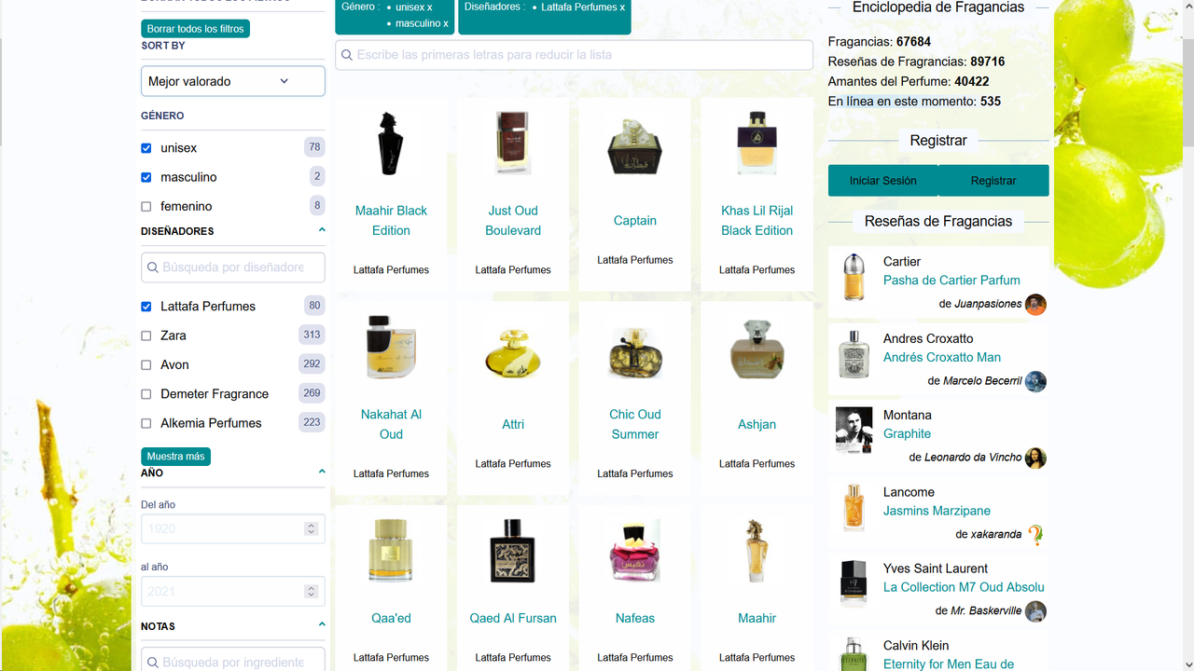Click Mr. Baskerville reviewer avatar
1194x671 pixels.
pyautogui.click(x=1035, y=611)
